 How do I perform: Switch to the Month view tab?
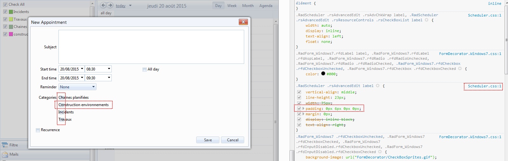(248, 6)
